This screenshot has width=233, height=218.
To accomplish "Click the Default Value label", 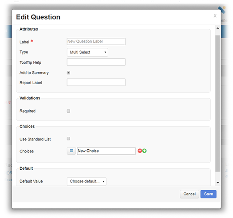I will click(31, 181).
